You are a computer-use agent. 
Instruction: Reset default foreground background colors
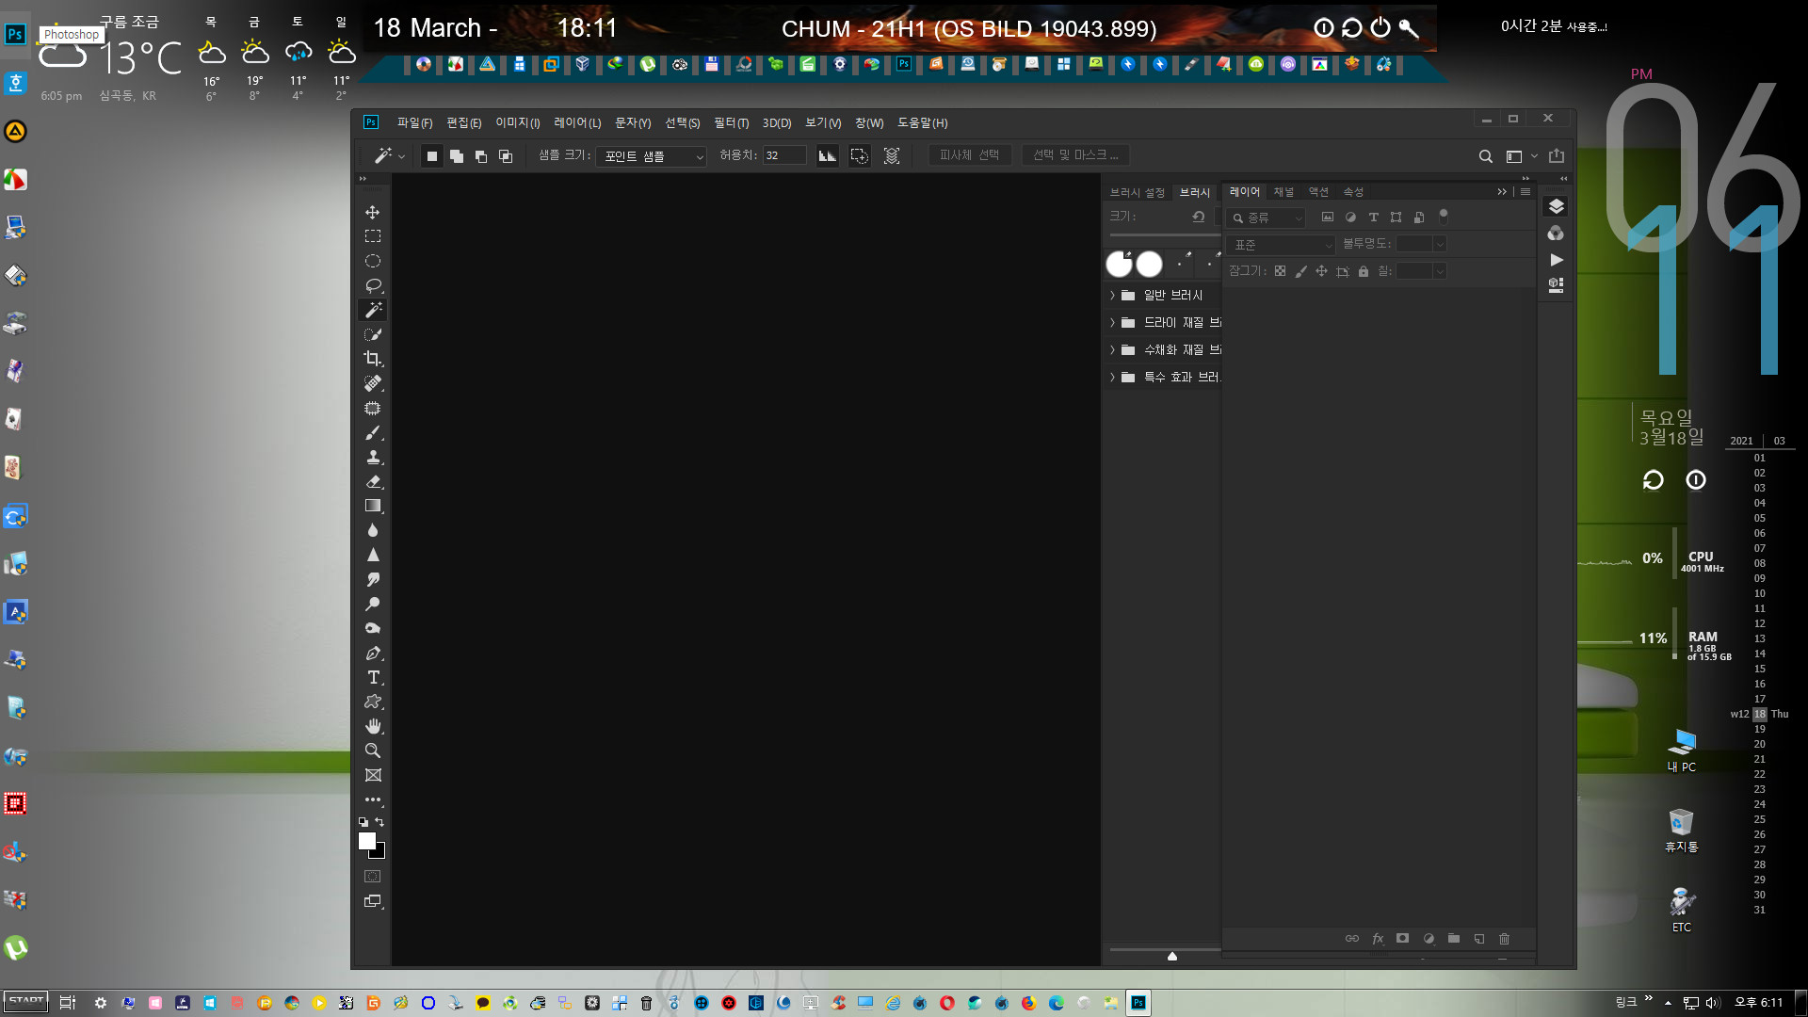pyautogui.click(x=363, y=822)
